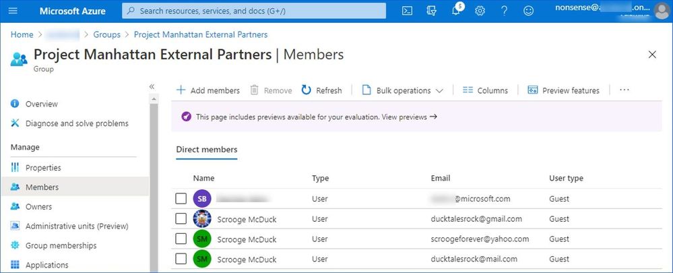Image resolution: width=673 pixels, height=273 pixels.
Task: Check the box for ducktalesrock@gmail.com row
Action: coord(181,218)
